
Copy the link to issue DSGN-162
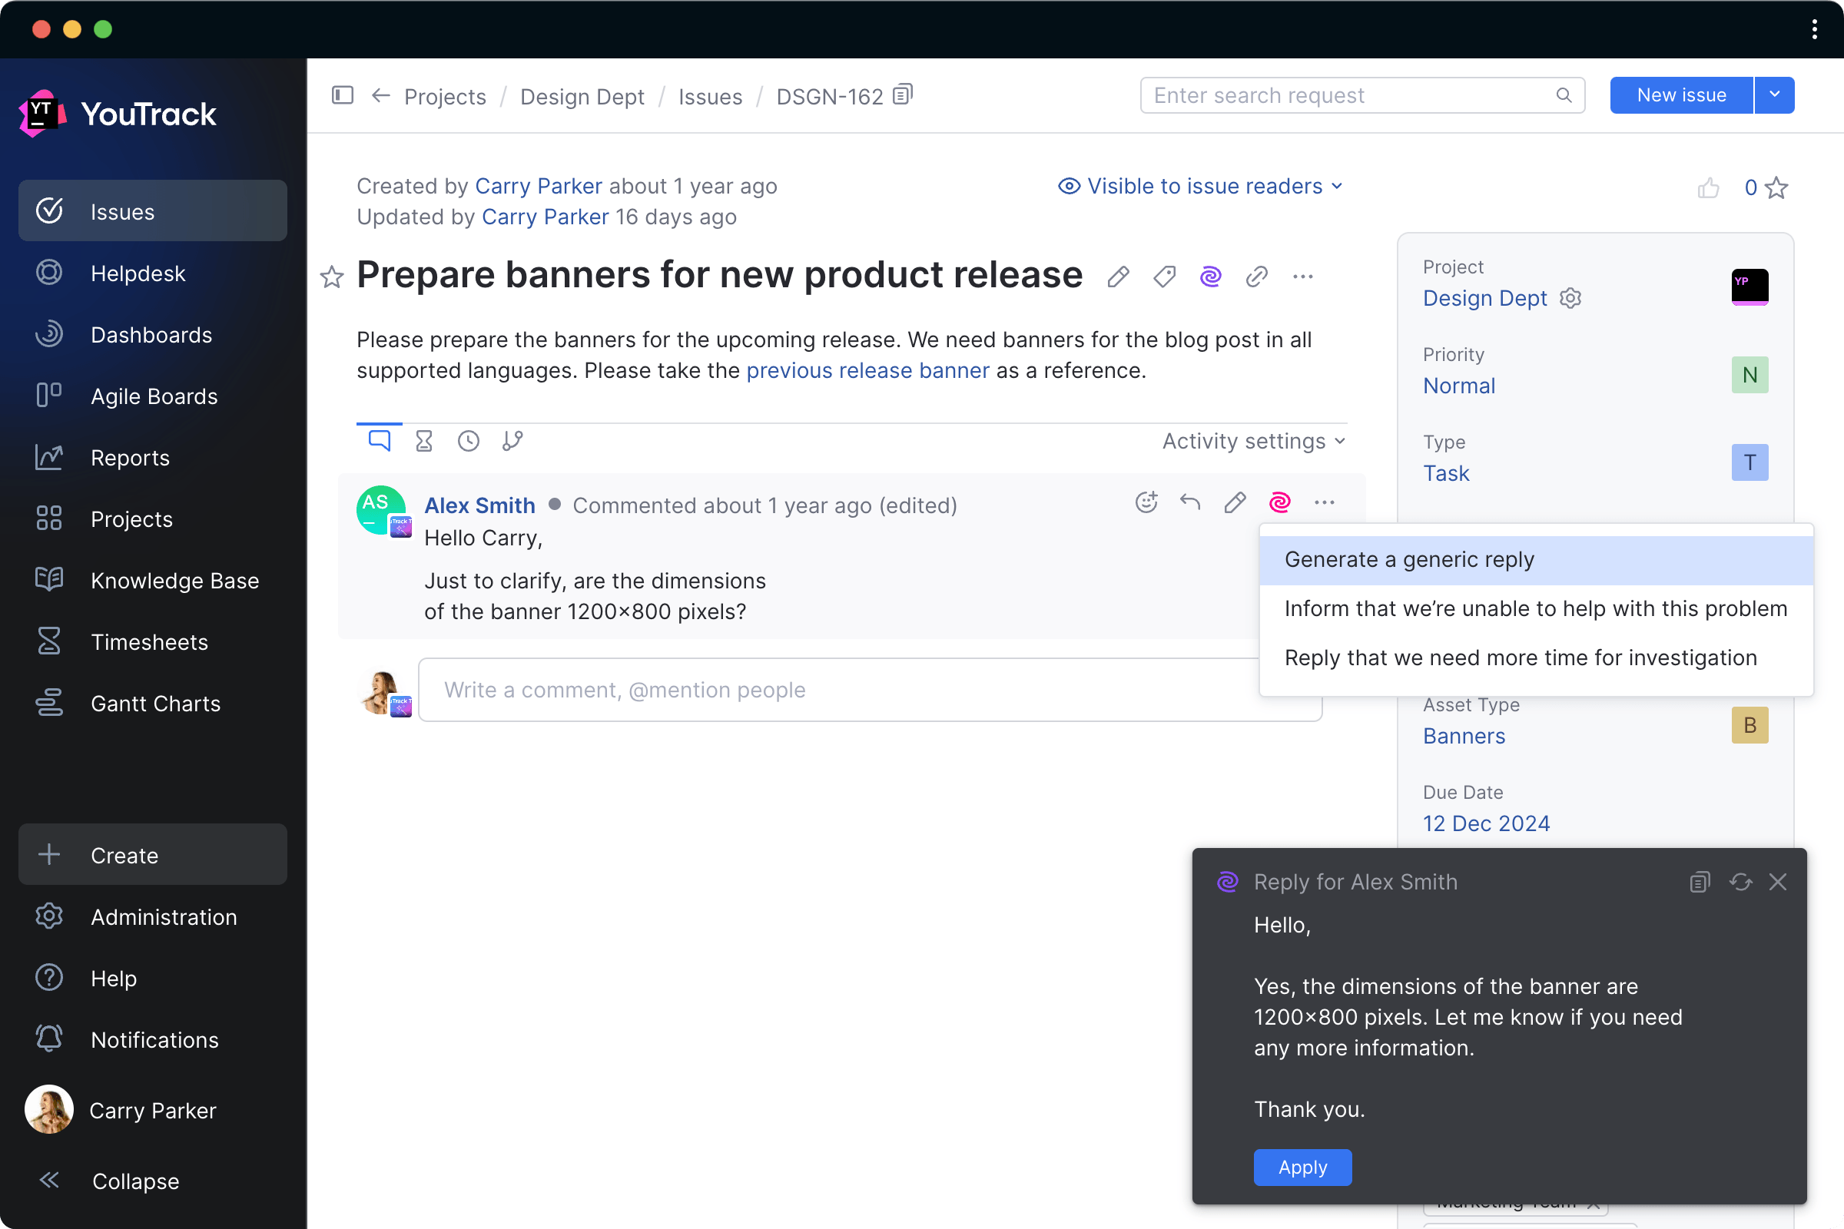[x=902, y=94]
